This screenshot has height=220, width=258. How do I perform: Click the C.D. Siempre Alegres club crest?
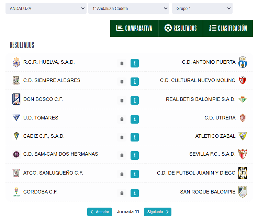coord(16,80)
